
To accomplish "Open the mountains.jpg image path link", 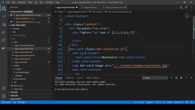I will point(140,66).
